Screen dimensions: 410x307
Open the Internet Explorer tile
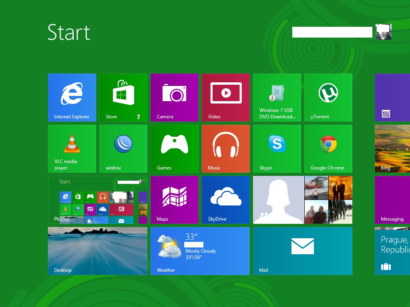[72, 98]
